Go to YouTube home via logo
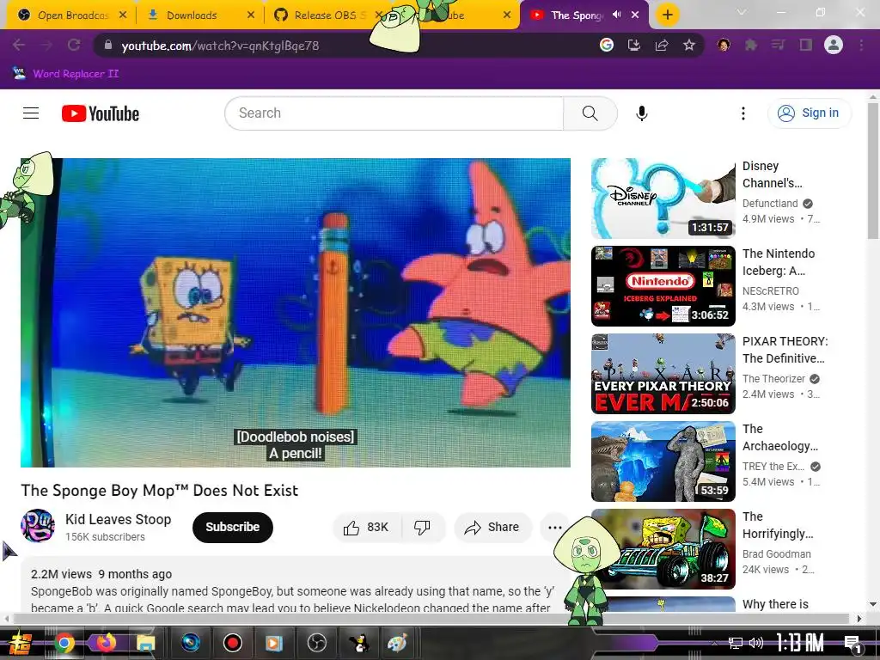The width and height of the screenshot is (880, 660). click(101, 113)
